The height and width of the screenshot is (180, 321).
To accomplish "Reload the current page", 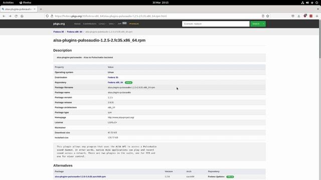I will click(x=16, y=16).
